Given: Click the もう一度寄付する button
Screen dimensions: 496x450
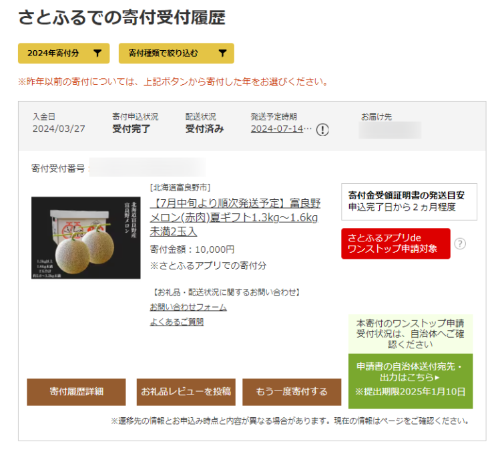Looking at the screenshot, I should point(292,392).
